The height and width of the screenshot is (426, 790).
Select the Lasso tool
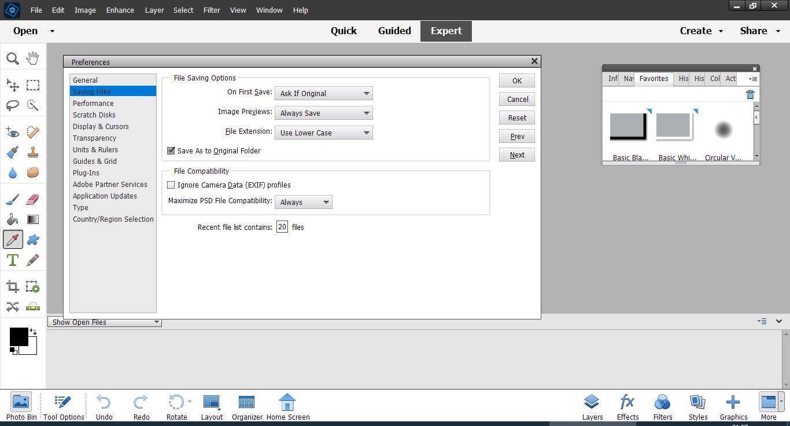(x=13, y=105)
